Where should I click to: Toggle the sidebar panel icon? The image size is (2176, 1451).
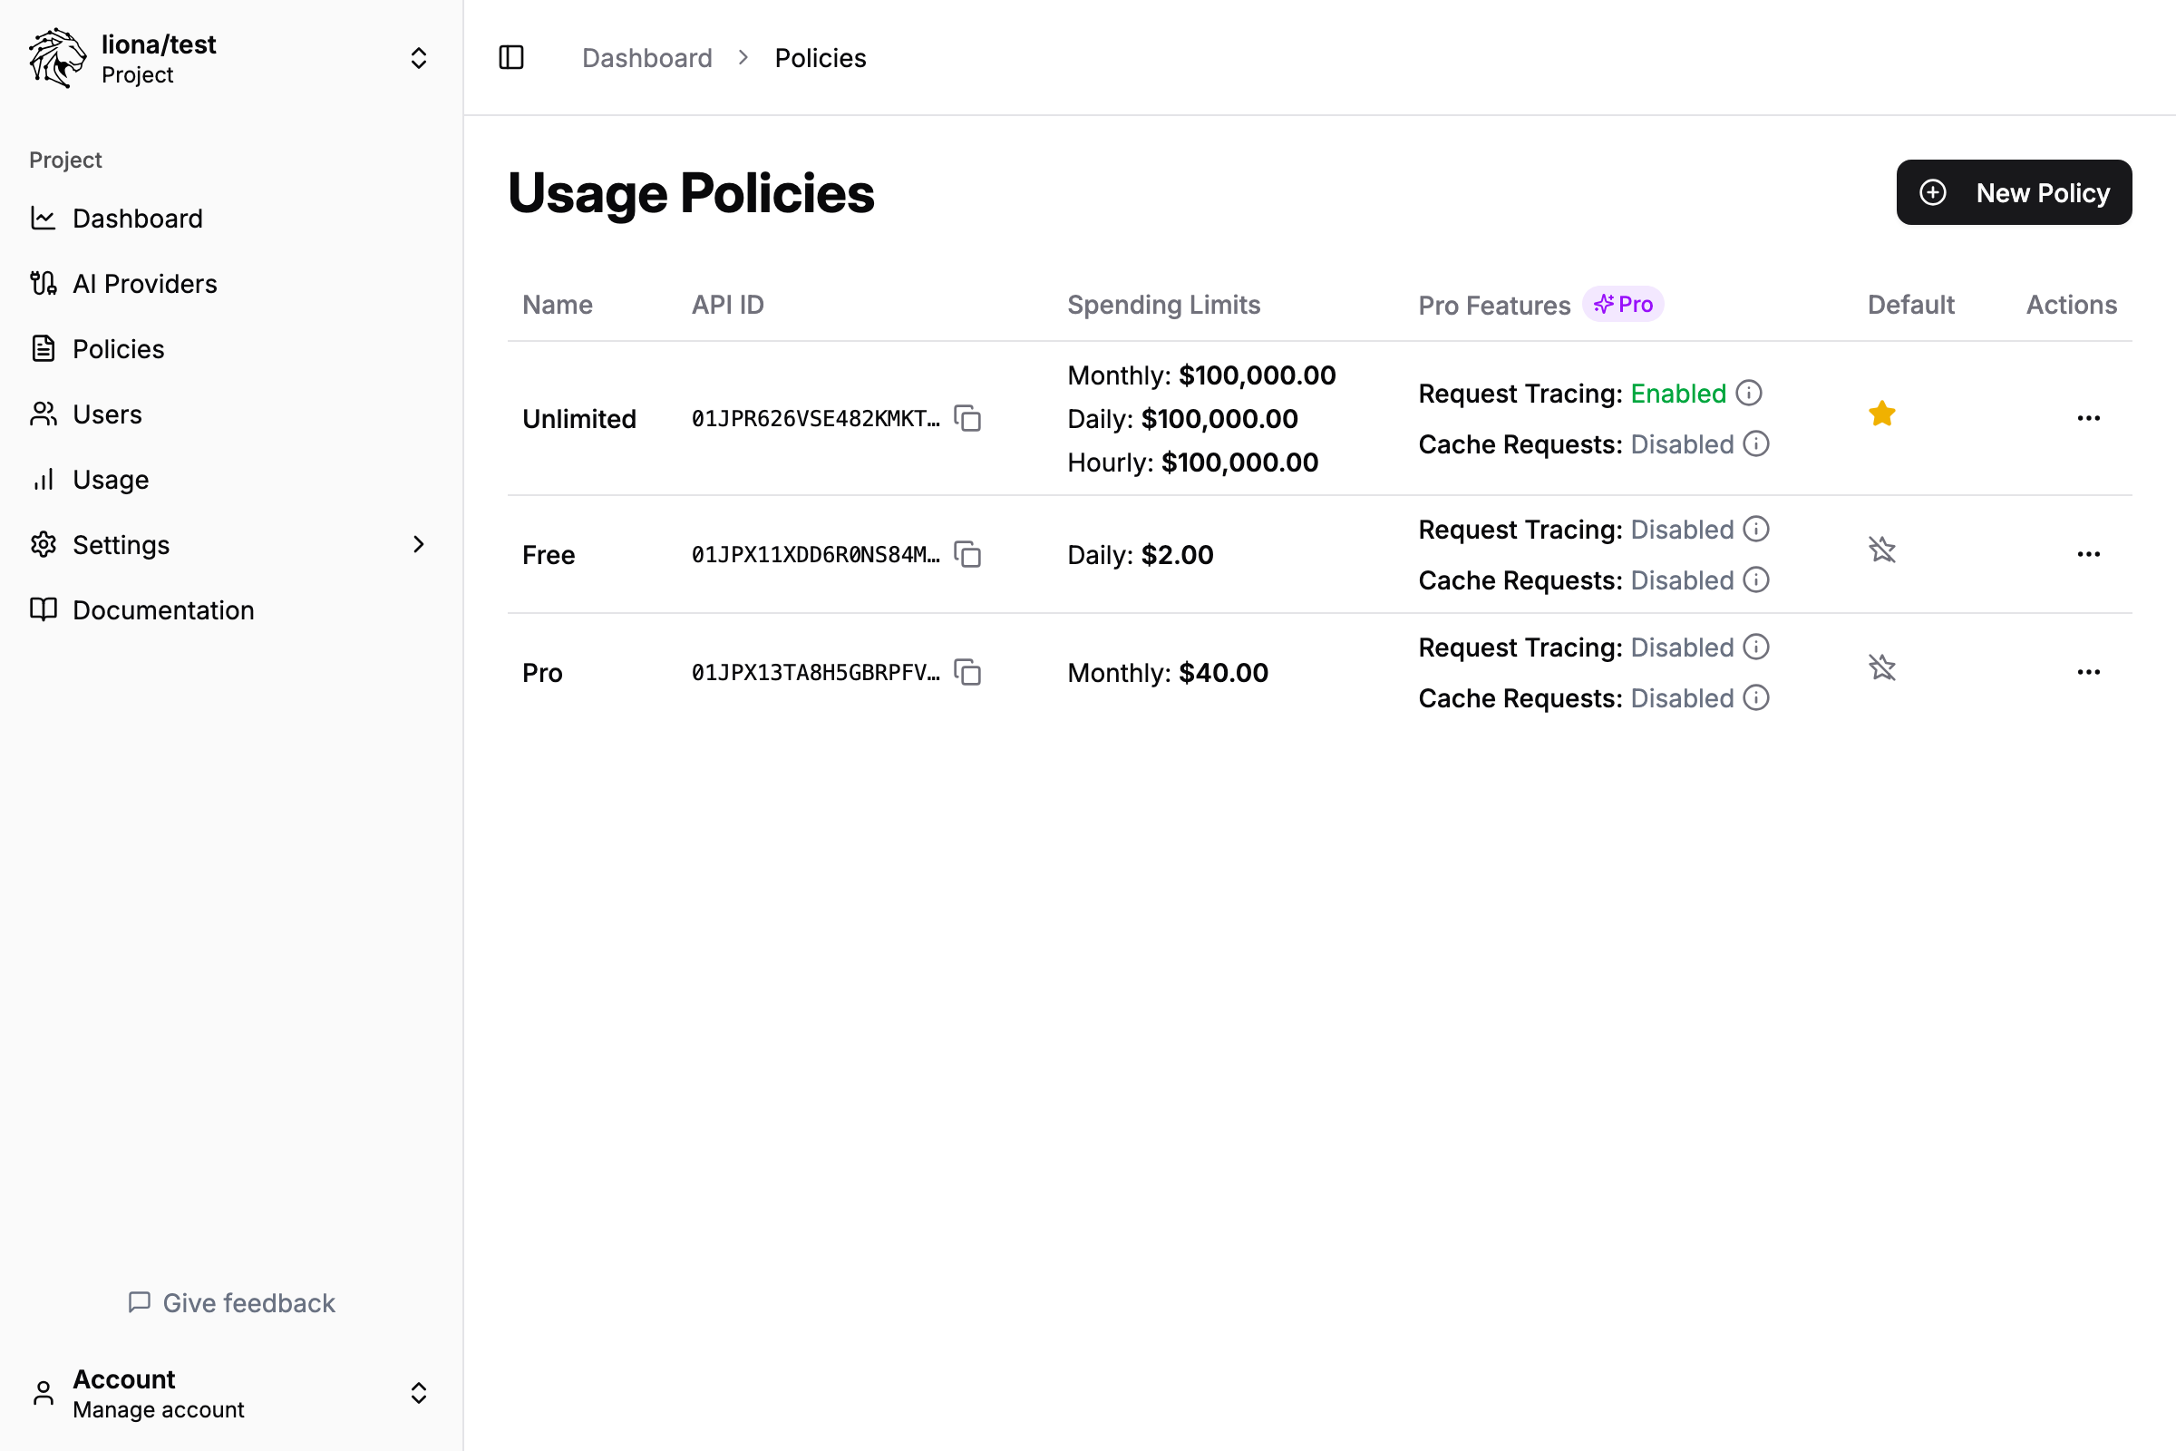coord(510,57)
